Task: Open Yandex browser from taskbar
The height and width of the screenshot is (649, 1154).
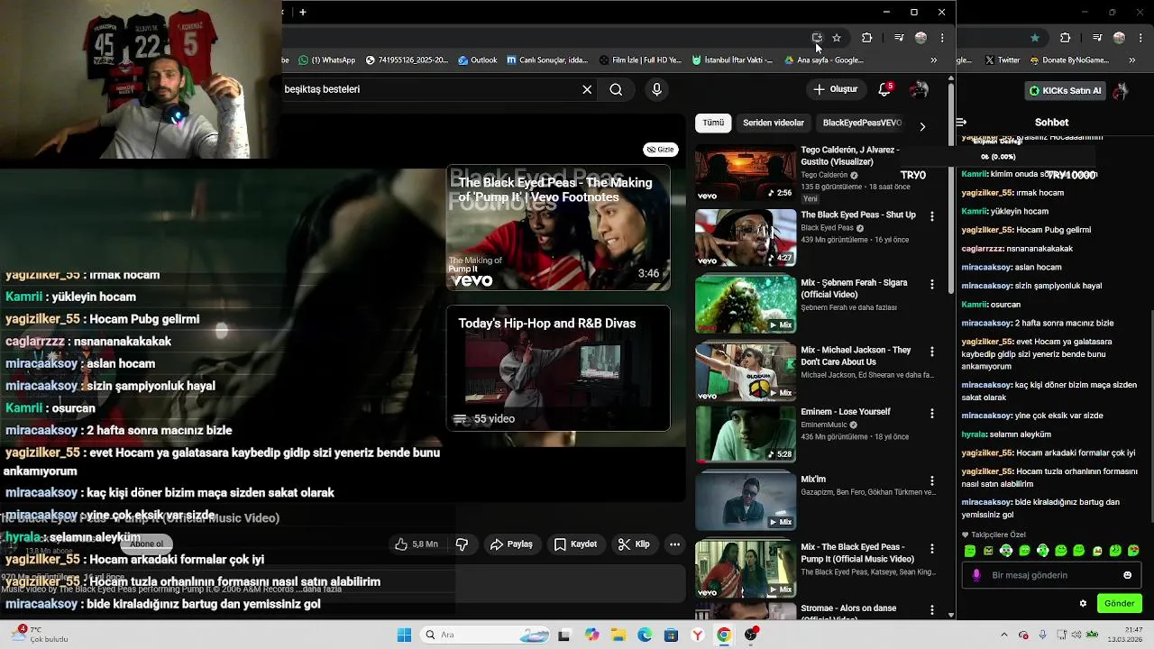Action: point(697,635)
